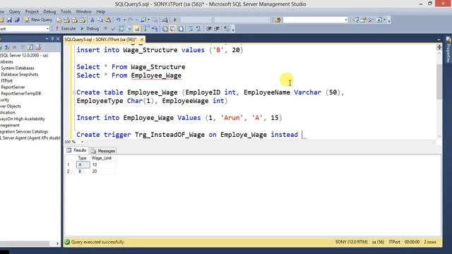Click the editor split-window handle at top right
Image resolution: width=452 pixels, height=254 pixels.
tap(439, 47)
